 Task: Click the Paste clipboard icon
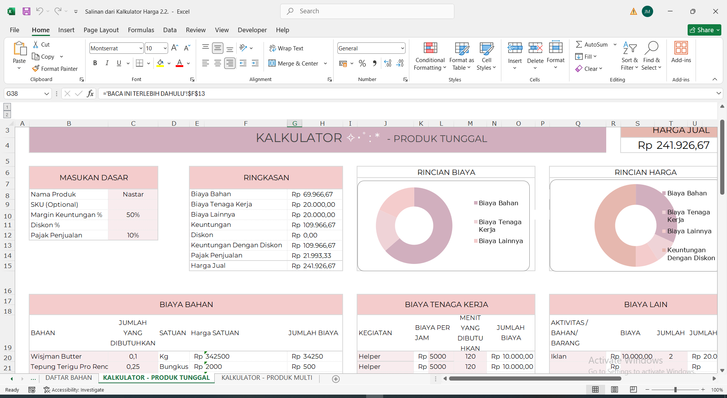pos(19,49)
